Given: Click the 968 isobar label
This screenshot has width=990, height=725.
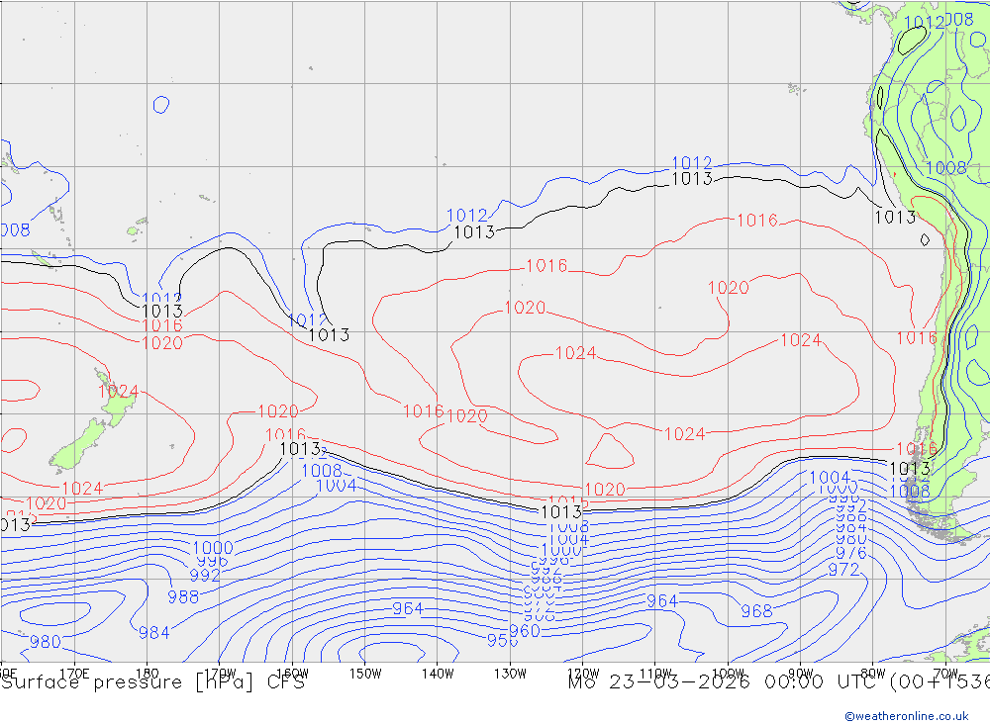Looking at the screenshot, I should [x=756, y=611].
